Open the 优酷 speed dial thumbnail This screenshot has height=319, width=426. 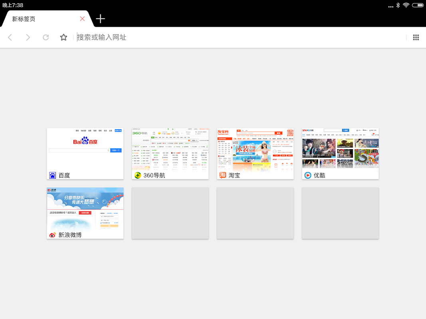click(x=340, y=154)
